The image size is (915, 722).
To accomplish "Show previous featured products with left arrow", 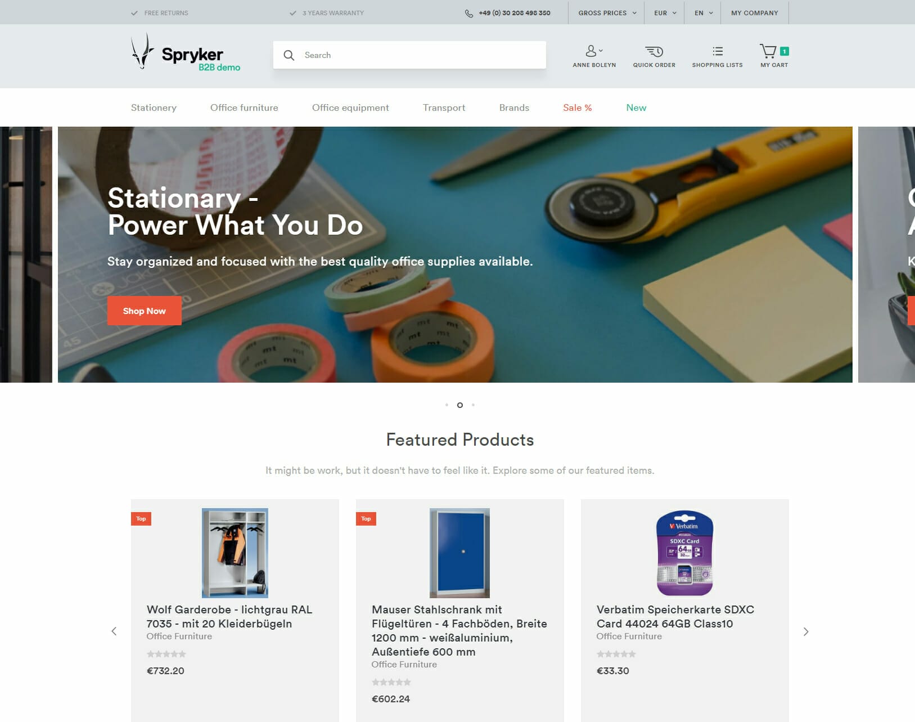I will click(x=114, y=631).
